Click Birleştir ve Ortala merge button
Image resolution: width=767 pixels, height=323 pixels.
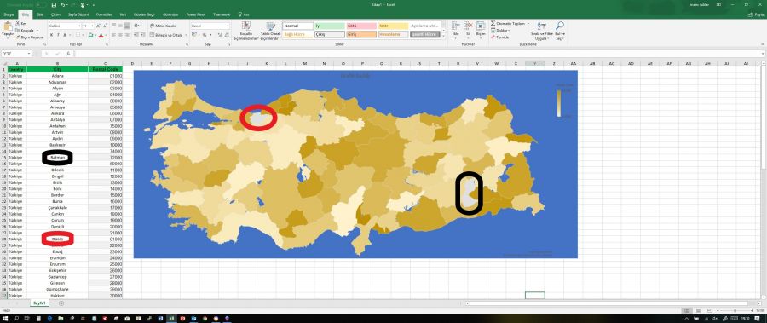coord(167,35)
